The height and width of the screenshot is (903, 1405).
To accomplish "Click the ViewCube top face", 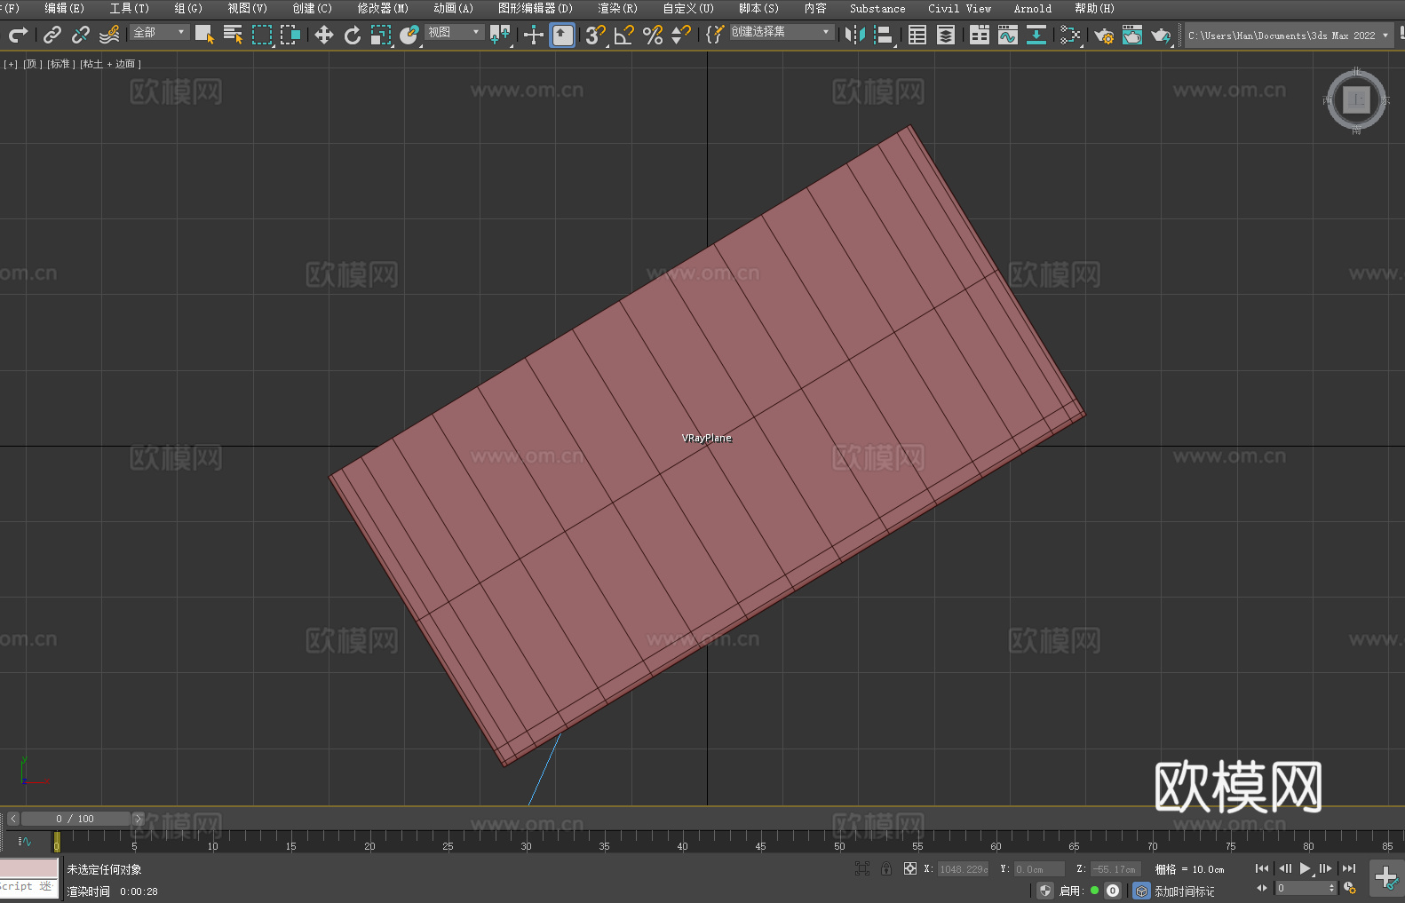I will click(1356, 100).
